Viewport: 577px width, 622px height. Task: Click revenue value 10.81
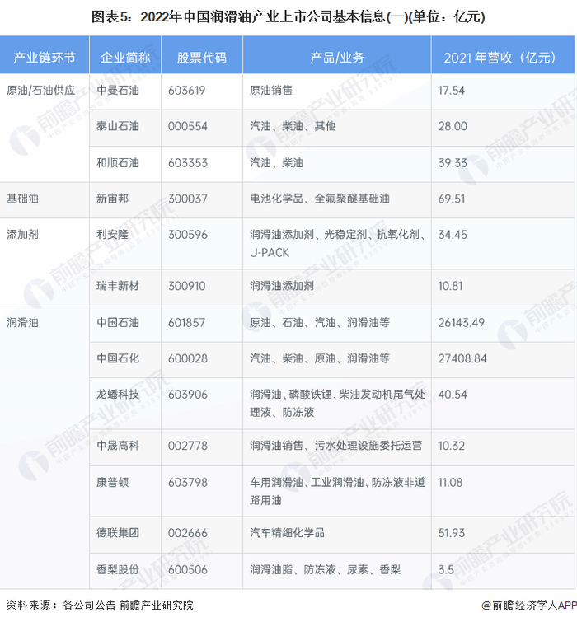click(450, 286)
